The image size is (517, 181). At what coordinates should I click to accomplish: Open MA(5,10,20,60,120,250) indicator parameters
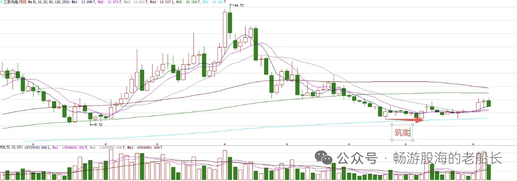pos(49,2)
